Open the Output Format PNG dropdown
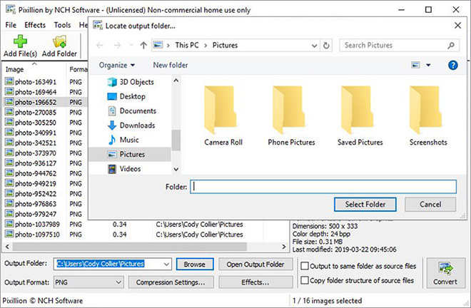The height and width of the screenshot is (308, 471). pos(118,282)
